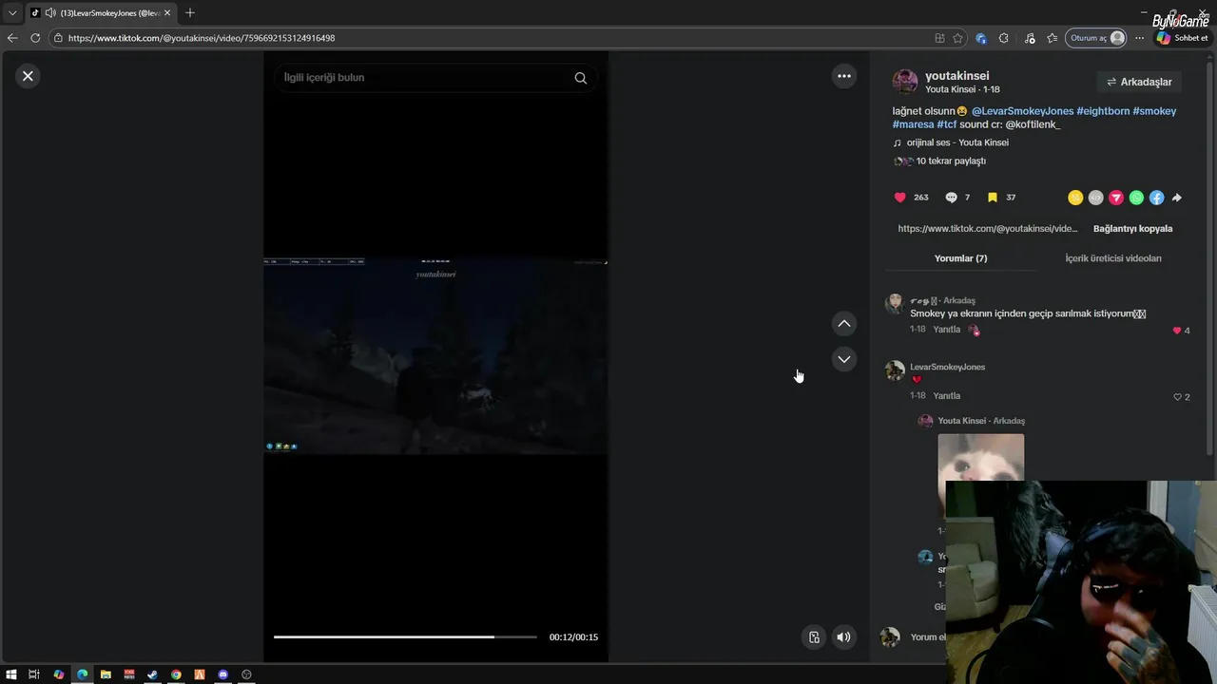The height and width of the screenshot is (684, 1217).
Task: Close the TikTok browser tab
Action: (167, 13)
